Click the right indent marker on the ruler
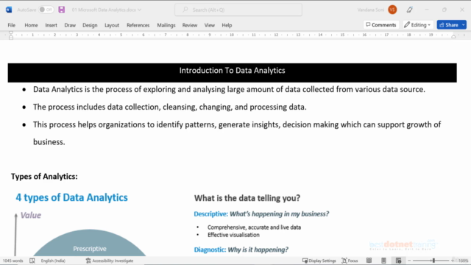The height and width of the screenshot is (265, 471). point(453,36)
